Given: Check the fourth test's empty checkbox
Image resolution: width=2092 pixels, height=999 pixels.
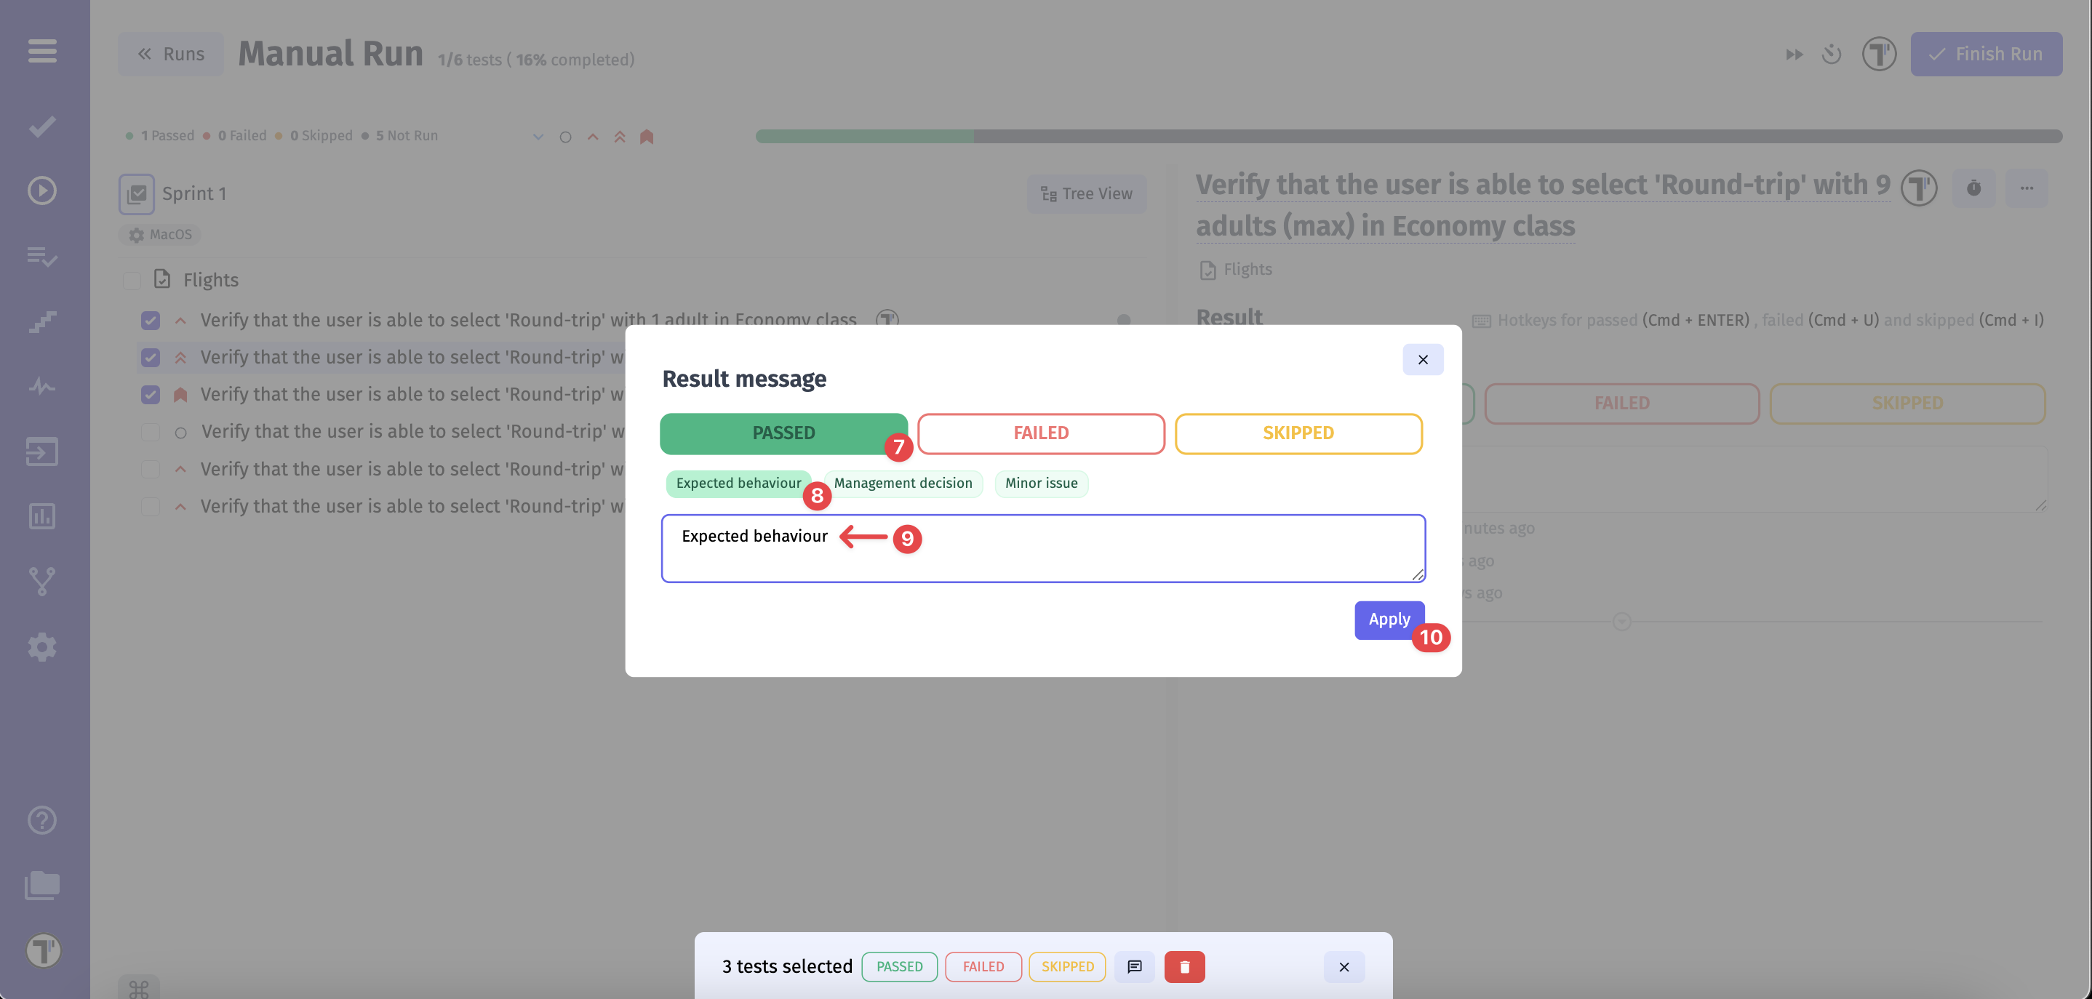Looking at the screenshot, I should point(151,432).
